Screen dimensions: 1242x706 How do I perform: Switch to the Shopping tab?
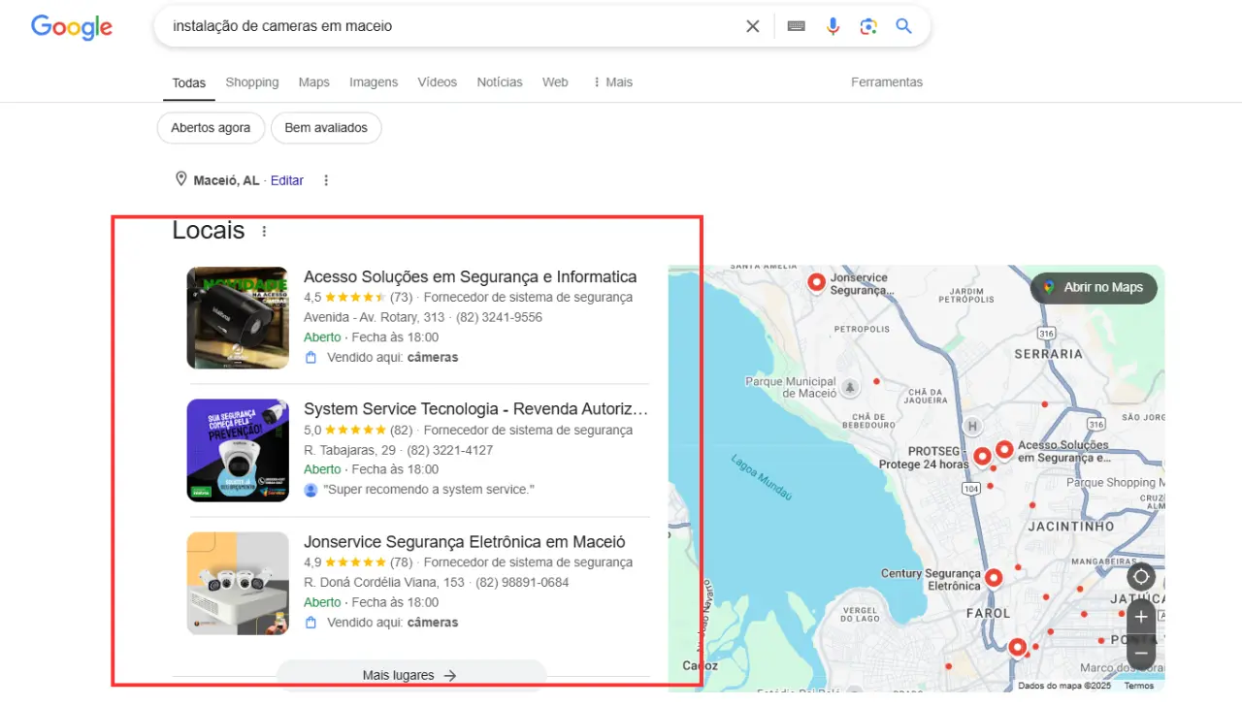coord(252,82)
